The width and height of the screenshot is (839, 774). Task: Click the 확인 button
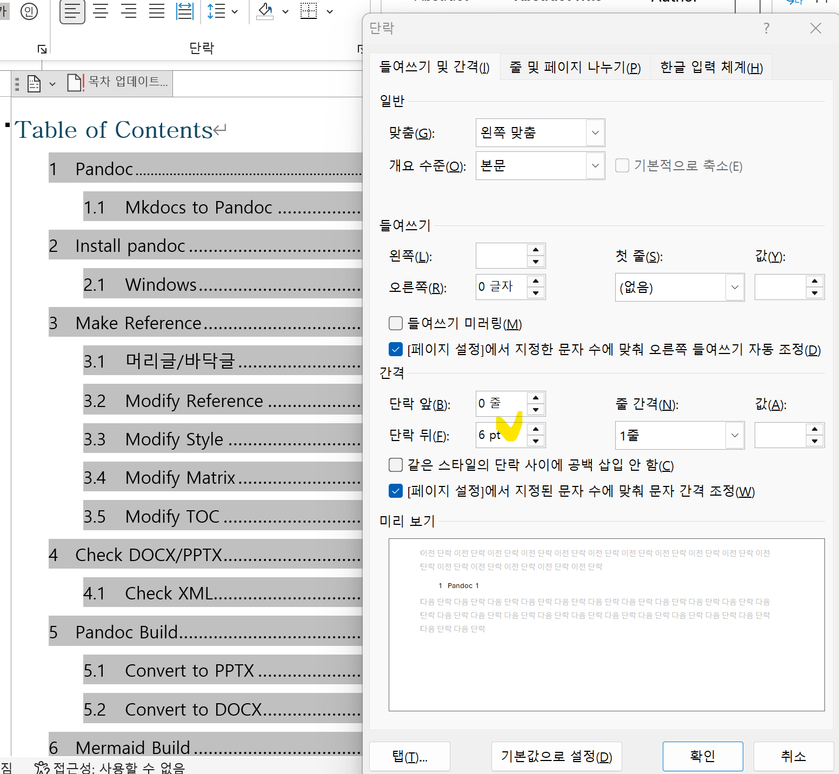(x=703, y=756)
